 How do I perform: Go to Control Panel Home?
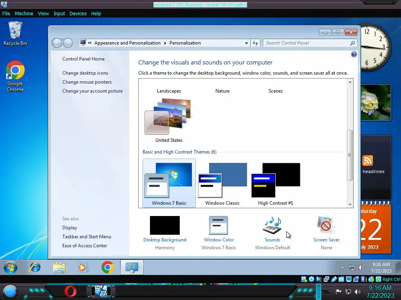[x=83, y=59]
